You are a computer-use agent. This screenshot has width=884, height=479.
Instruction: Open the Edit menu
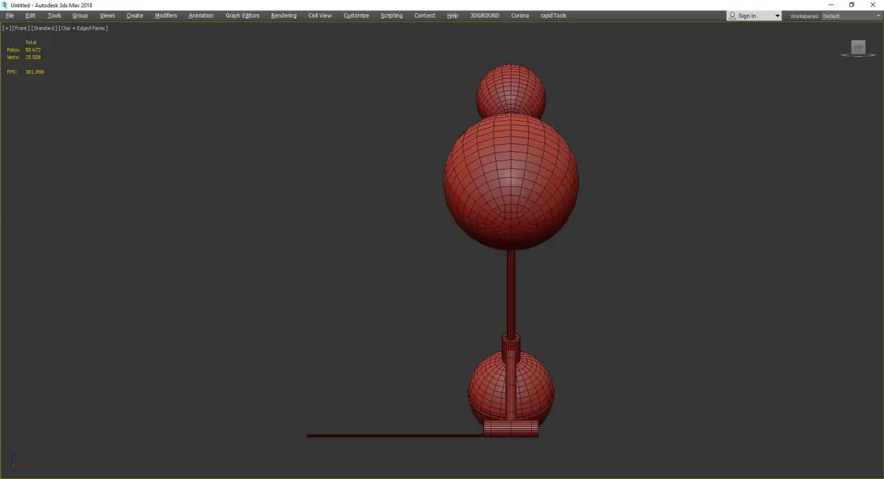(x=30, y=15)
